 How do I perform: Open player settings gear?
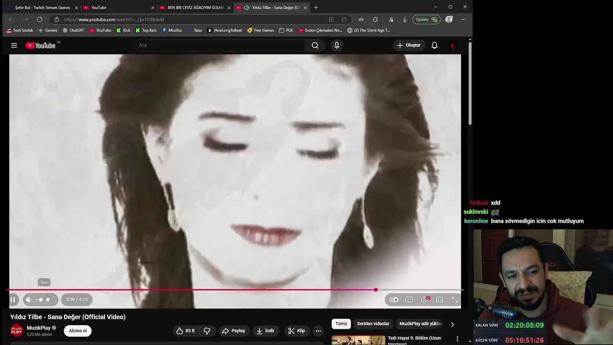coord(424,299)
